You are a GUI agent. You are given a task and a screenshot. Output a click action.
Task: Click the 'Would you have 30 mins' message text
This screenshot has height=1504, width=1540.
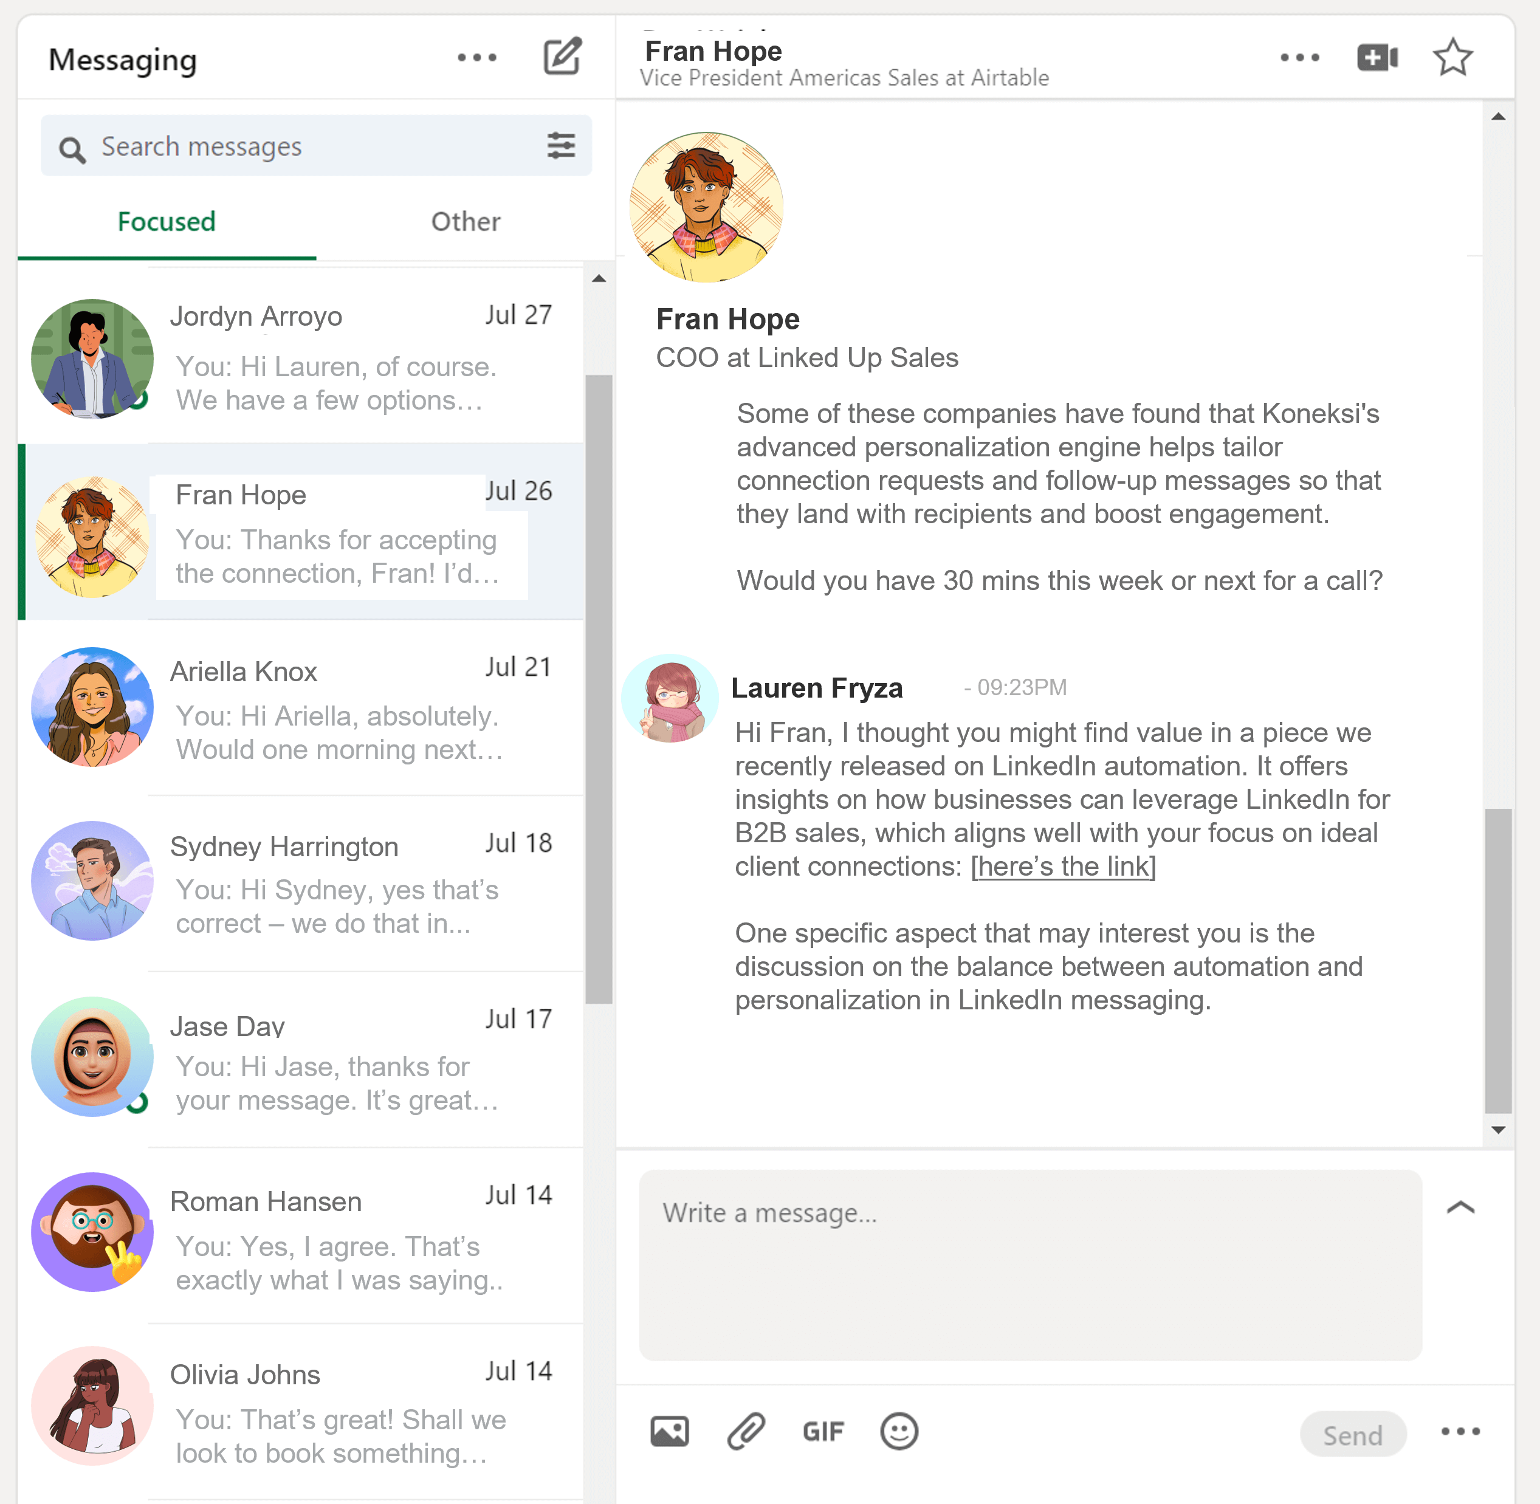pyautogui.click(x=1060, y=580)
